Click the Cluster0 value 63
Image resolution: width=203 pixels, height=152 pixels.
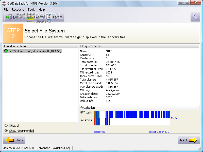[x=107, y=55]
